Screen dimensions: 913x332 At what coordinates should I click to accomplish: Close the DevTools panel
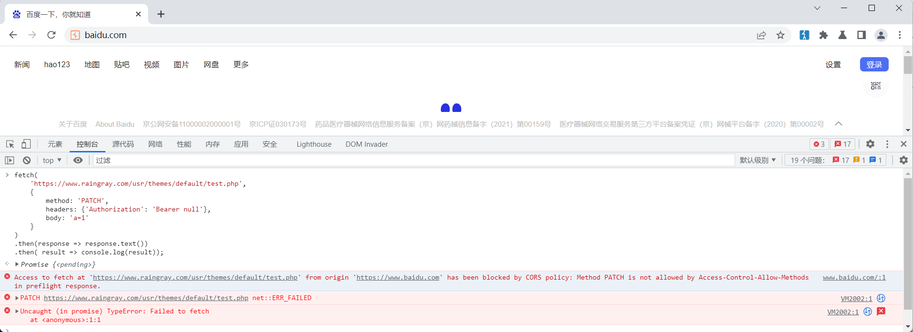(903, 144)
